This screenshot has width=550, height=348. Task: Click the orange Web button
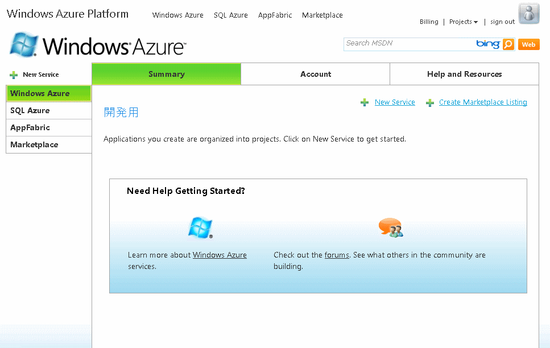point(528,44)
